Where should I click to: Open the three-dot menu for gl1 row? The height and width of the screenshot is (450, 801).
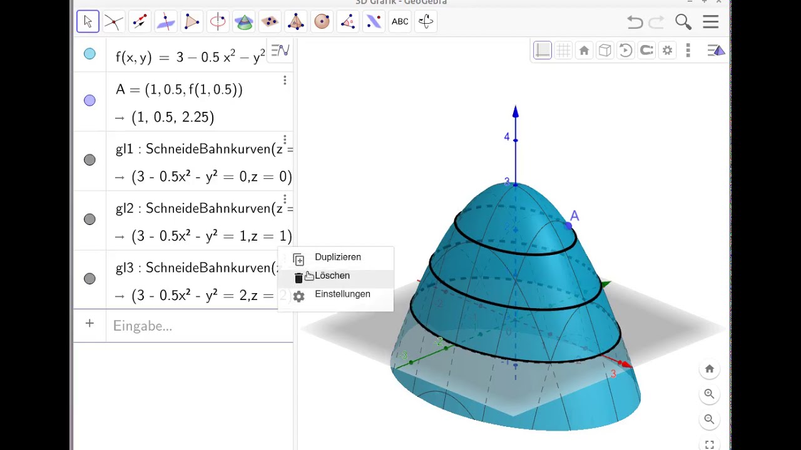click(285, 140)
